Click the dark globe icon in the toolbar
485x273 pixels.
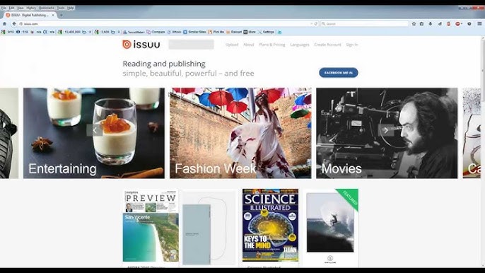[469, 23]
